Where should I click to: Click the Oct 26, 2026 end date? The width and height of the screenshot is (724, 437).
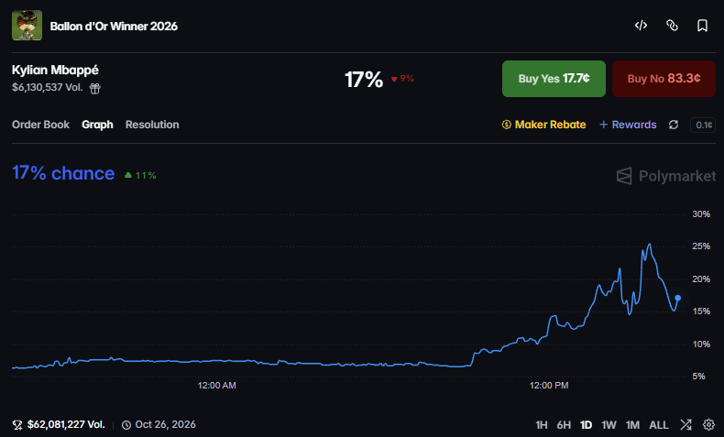click(165, 424)
